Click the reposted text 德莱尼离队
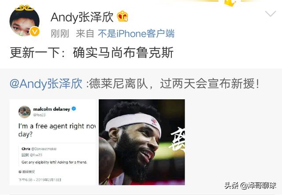The height and width of the screenshot is (195, 282). pyautogui.click(x=119, y=84)
